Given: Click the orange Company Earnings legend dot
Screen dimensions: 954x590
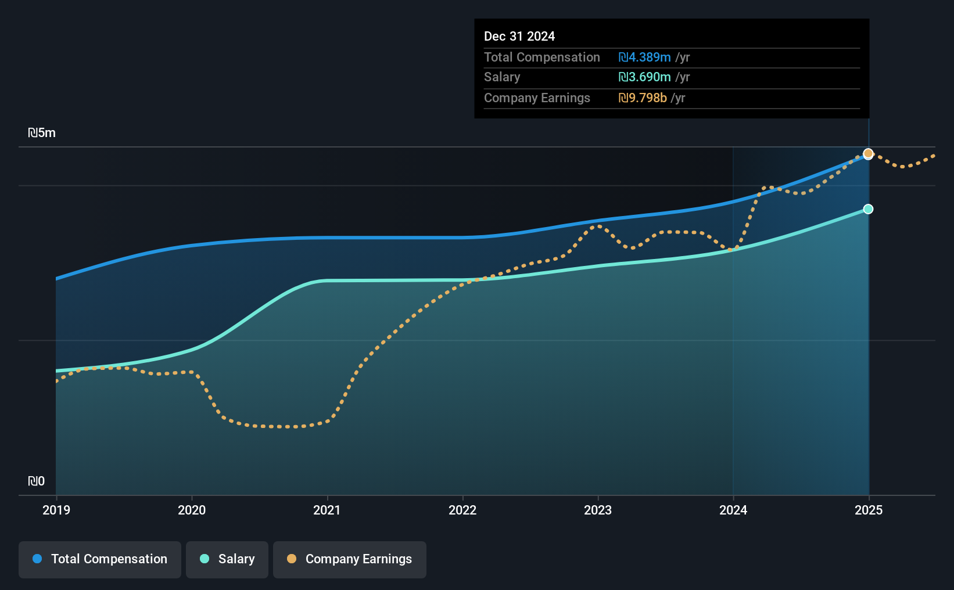Looking at the screenshot, I should point(291,558).
